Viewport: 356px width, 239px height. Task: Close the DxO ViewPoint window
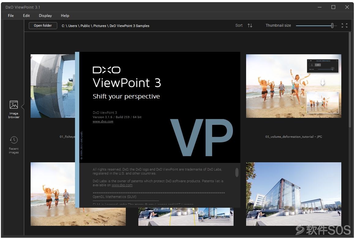click(x=347, y=7)
